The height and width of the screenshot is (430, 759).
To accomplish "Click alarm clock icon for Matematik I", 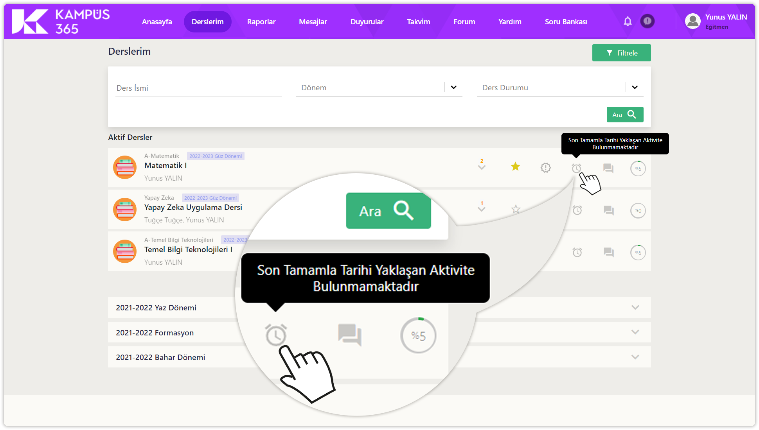I will [576, 168].
